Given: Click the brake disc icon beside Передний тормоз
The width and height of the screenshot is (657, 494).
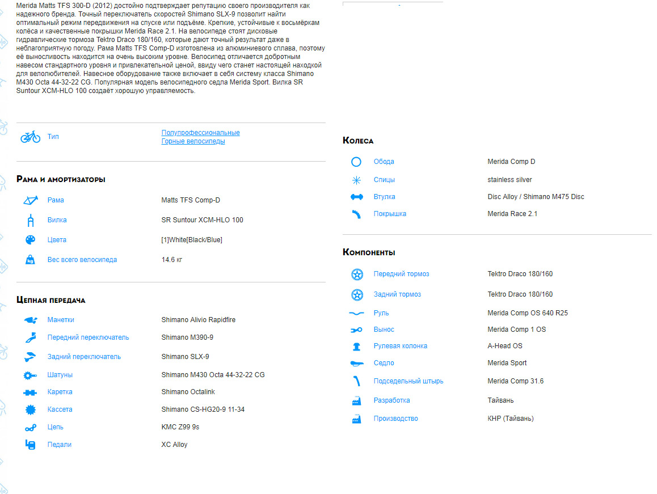Looking at the screenshot, I should pyautogui.click(x=357, y=275).
